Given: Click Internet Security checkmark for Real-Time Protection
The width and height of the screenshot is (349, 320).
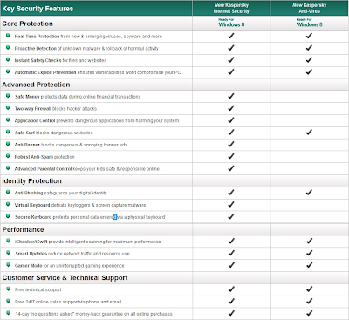Looking at the screenshot, I should pyautogui.click(x=231, y=36).
